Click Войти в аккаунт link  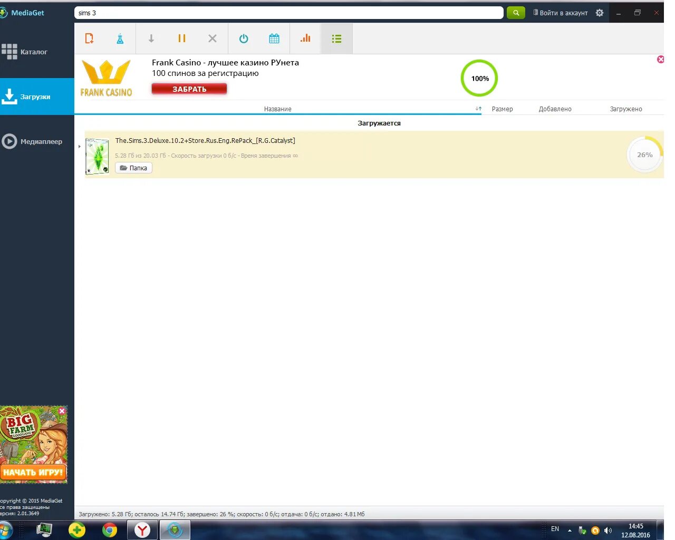tap(560, 13)
